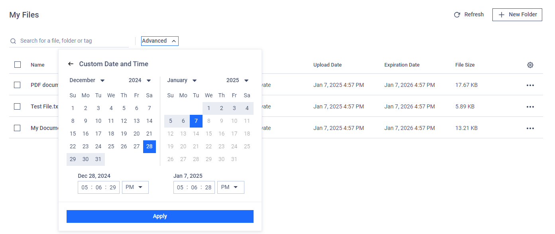Open the three-dot menu for PDF document row
The width and height of the screenshot is (555, 234).
pyautogui.click(x=530, y=85)
